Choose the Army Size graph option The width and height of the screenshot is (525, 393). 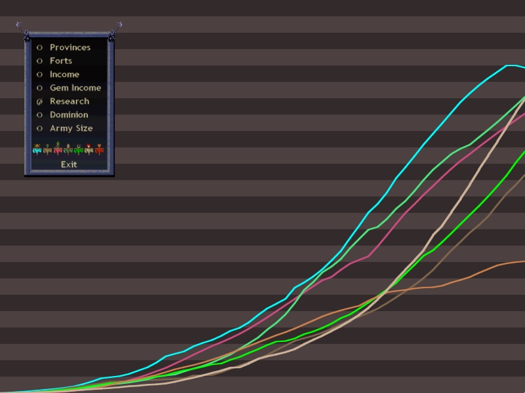(x=64, y=128)
